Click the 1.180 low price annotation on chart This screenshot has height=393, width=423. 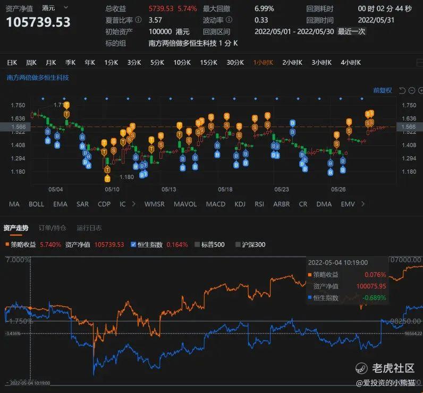[126, 177]
